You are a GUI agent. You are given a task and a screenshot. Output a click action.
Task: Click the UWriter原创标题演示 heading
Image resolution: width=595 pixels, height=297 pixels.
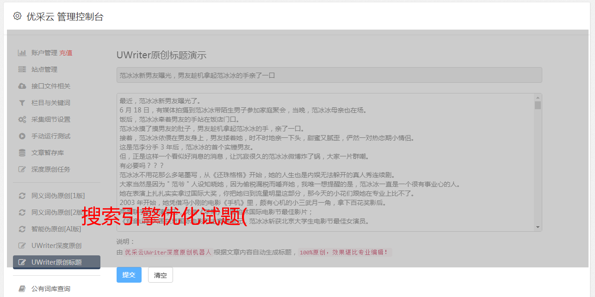tap(161, 55)
